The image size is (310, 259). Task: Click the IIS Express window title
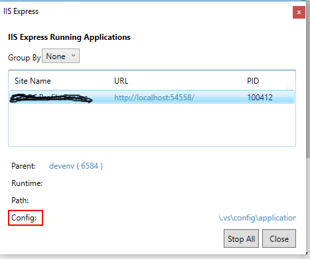21,11
